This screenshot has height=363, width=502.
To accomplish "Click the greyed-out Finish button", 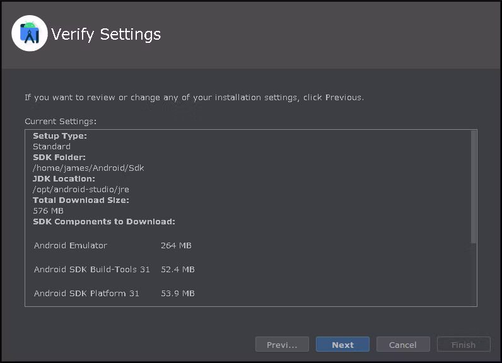I will click(x=464, y=345).
